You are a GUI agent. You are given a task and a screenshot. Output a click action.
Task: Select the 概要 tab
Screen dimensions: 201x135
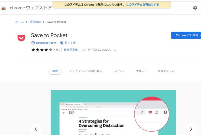pyautogui.click(x=55, y=71)
